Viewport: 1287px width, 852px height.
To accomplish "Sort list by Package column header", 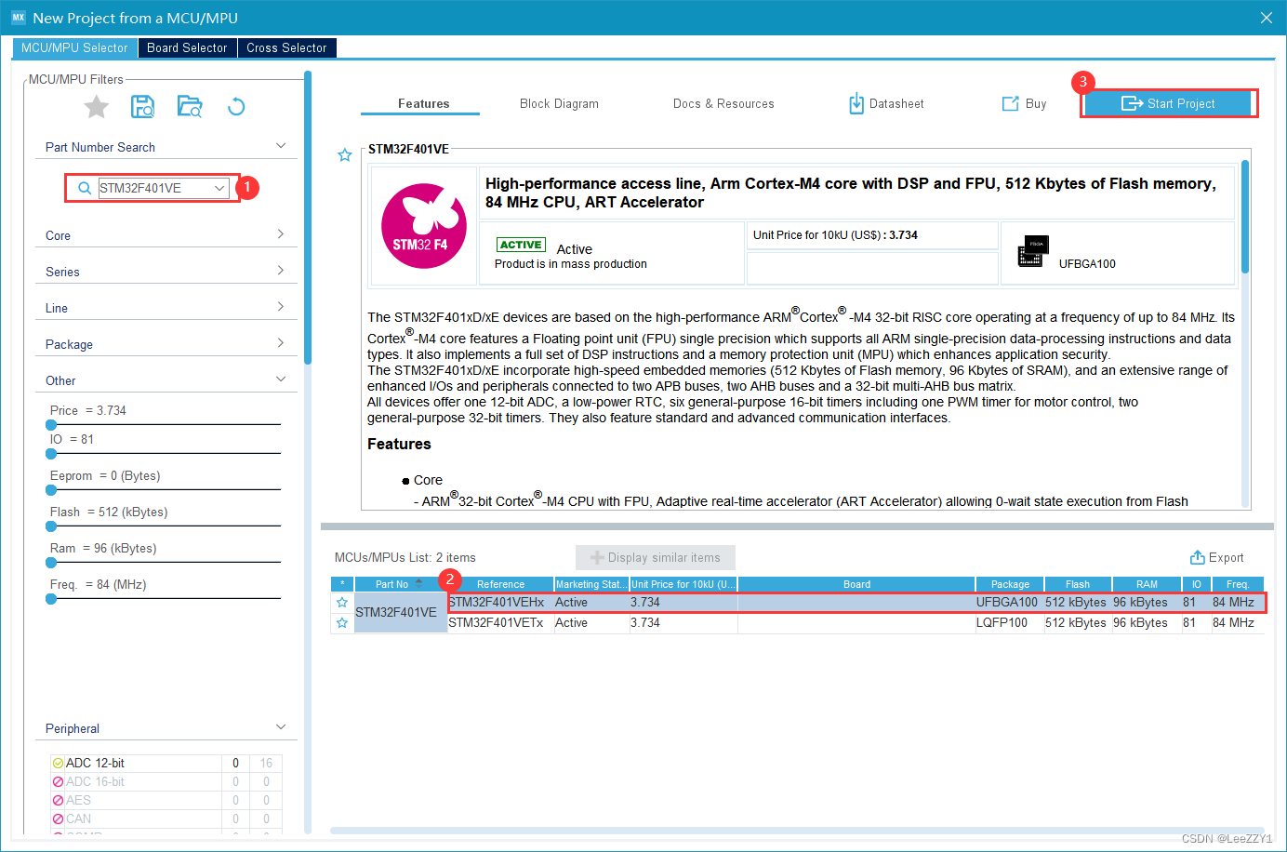I will (x=1010, y=584).
